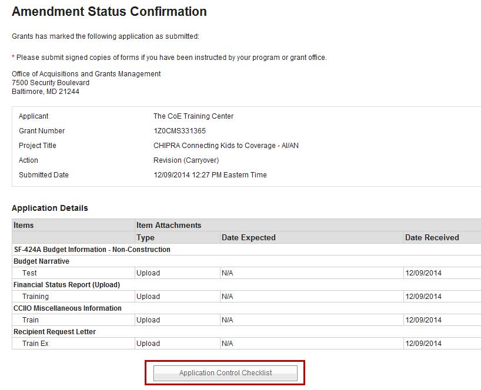Click the Items column header
Screen dimensions: 481x390
point(24,226)
